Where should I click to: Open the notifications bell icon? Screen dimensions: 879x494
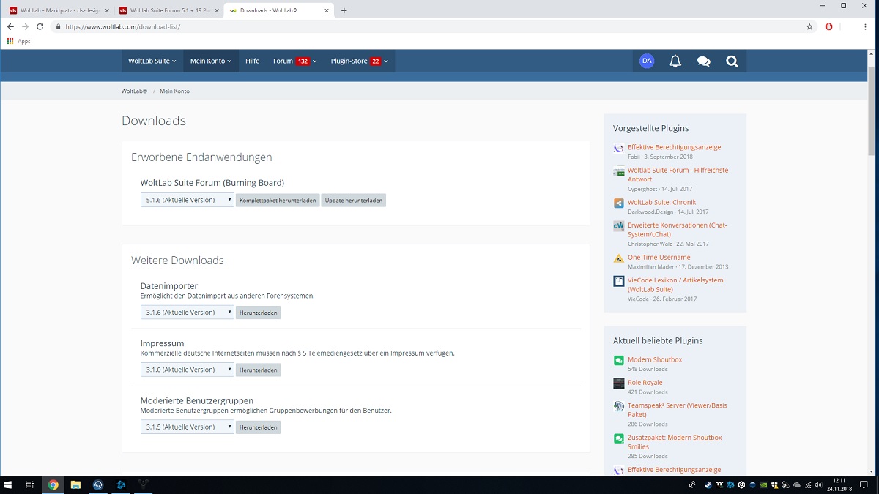(675, 61)
